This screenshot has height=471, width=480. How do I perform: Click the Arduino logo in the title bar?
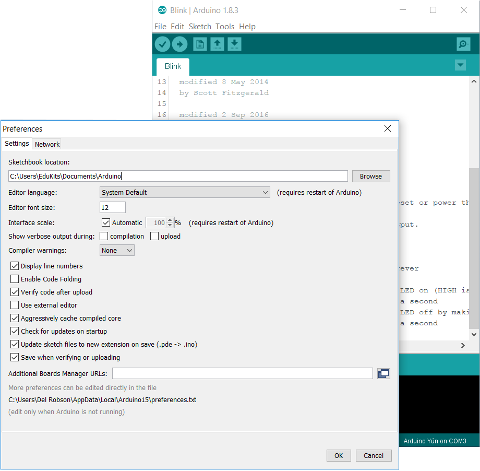click(x=162, y=10)
